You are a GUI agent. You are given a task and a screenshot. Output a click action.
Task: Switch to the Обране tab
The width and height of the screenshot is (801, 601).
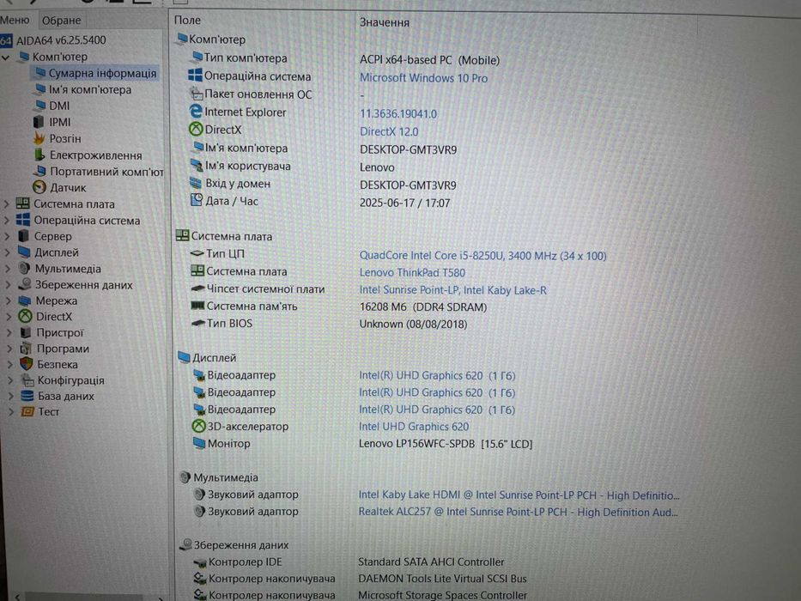pos(61,21)
